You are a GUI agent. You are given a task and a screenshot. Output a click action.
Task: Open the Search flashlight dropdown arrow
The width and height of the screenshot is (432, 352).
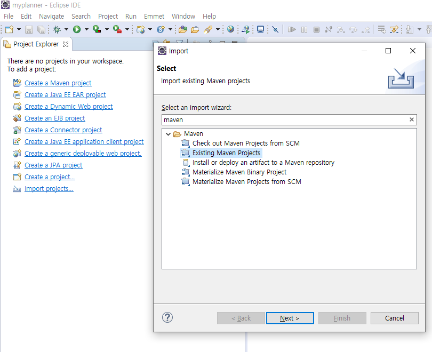tap(218, 29)
